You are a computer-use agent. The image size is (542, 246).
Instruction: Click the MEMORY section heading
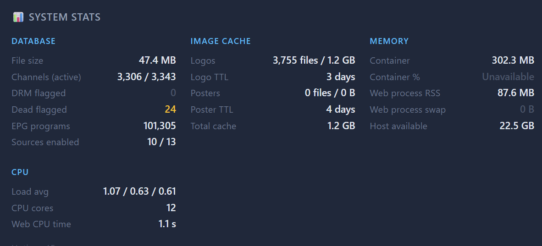pos(389,41)
